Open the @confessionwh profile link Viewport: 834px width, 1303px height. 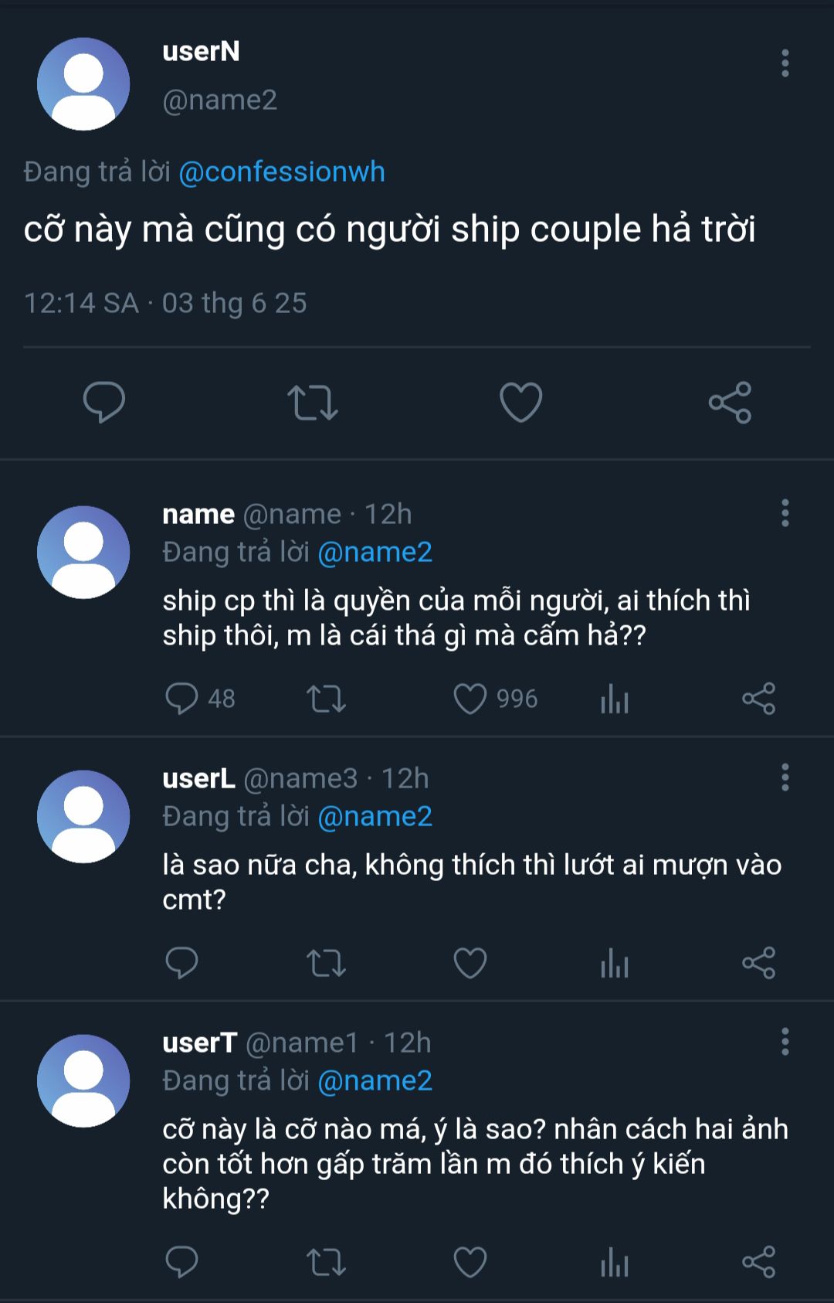282,172
